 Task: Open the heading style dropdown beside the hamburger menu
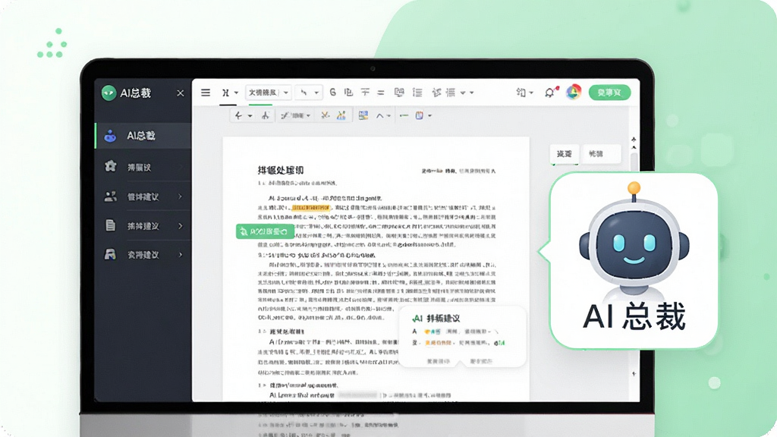[230, 93]
